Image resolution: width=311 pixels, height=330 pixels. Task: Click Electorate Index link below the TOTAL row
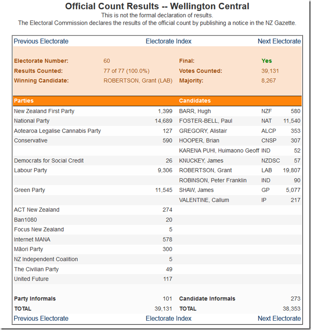coord(168,318)
